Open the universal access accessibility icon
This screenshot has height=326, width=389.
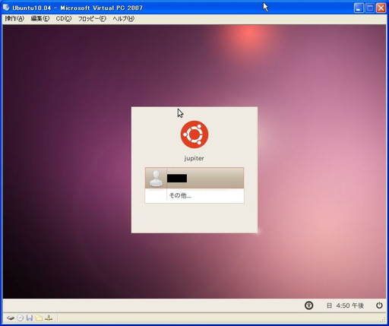tap(308, 305)
